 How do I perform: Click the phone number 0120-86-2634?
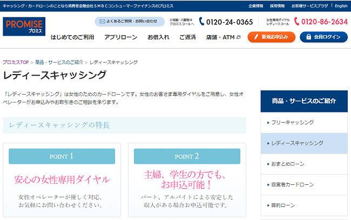click(325, 22)
